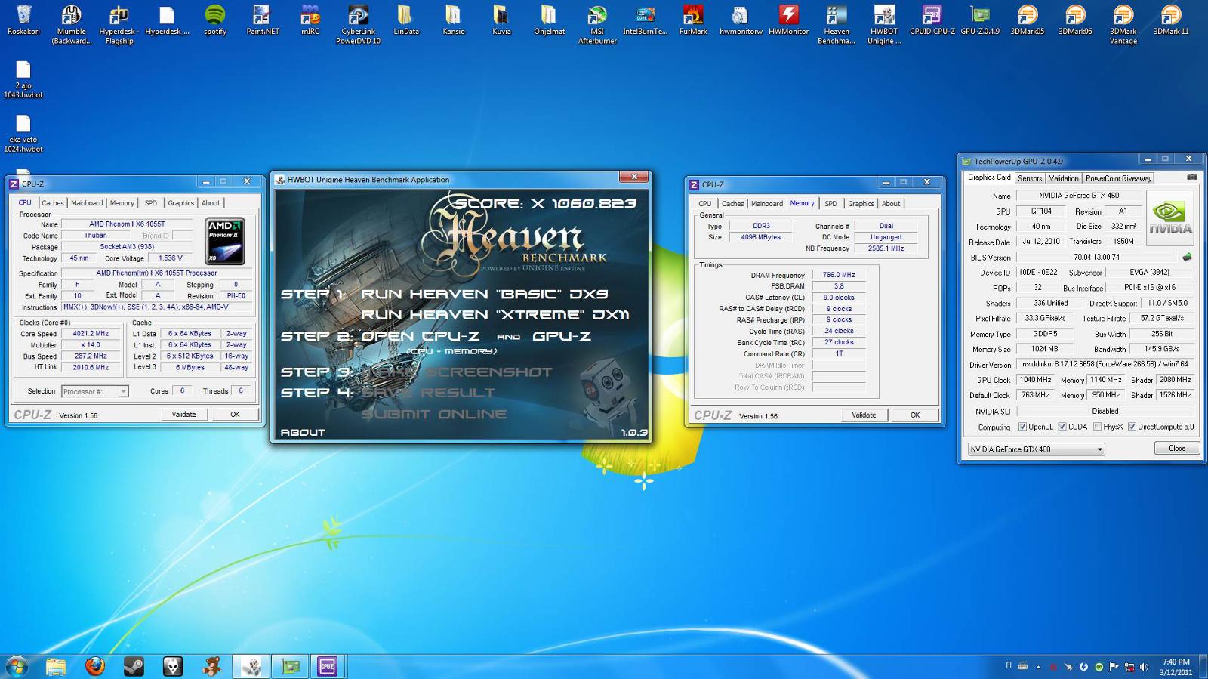Open the mIRC desktop icon
This screenshot has height=679, width=1208.
(310, 20)
